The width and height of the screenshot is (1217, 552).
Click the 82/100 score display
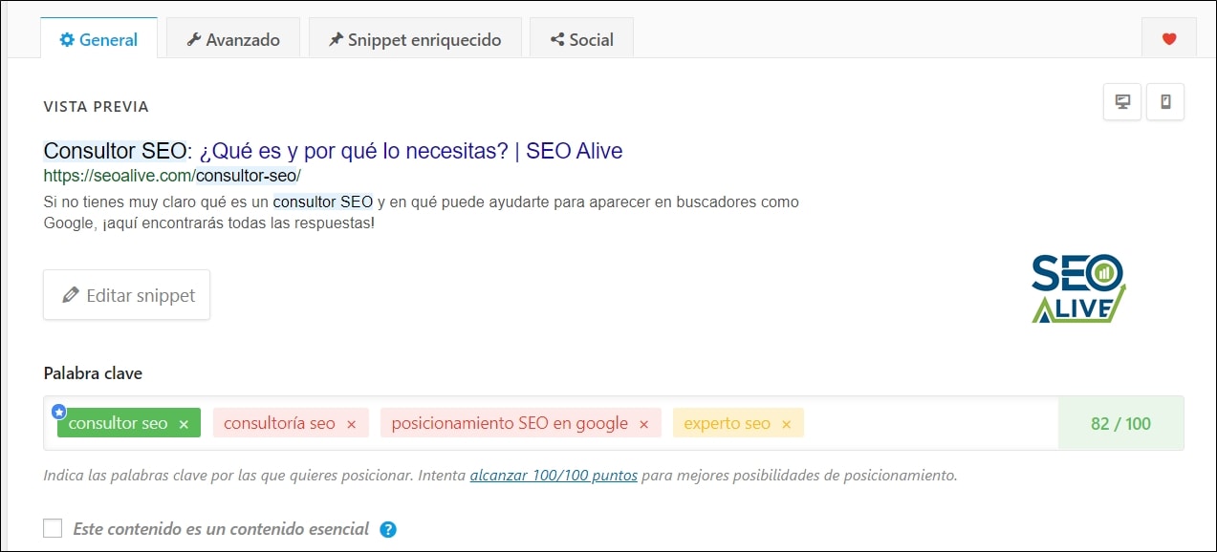pyautogui.click(x=1119, y=422)
